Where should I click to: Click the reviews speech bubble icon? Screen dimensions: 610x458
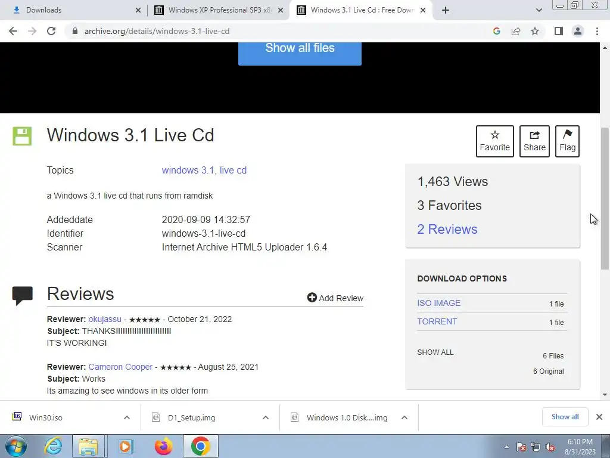(23, 296)
